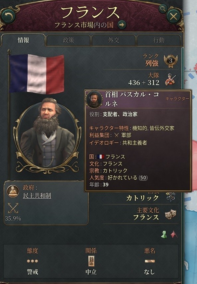Close the フランス country panel
Screen dimensions: 197x284
pyautogui.click(x=173, y=17)
